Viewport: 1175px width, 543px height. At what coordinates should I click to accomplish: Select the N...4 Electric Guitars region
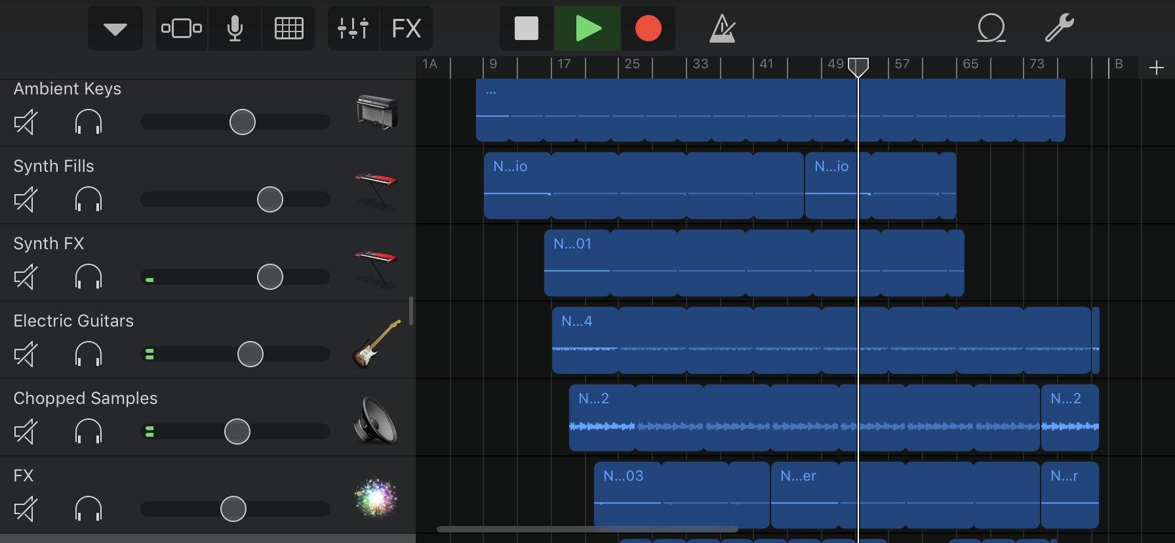(x=822, y=340)
